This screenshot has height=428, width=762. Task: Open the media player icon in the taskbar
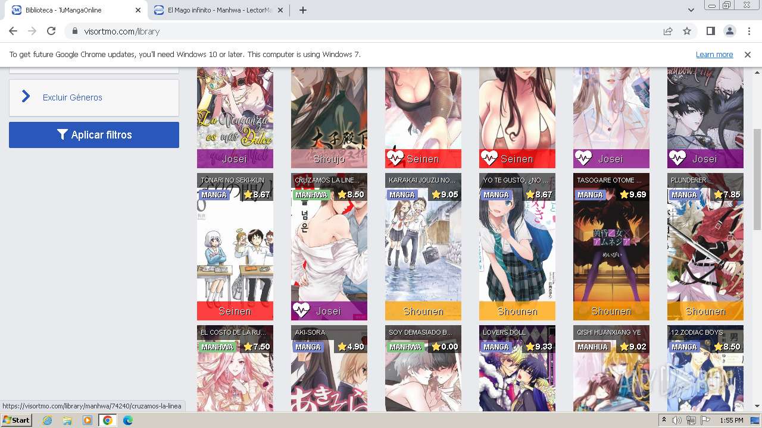88,420
